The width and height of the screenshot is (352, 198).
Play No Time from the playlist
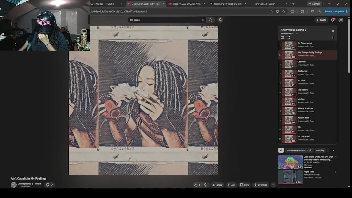pos(307,82)
